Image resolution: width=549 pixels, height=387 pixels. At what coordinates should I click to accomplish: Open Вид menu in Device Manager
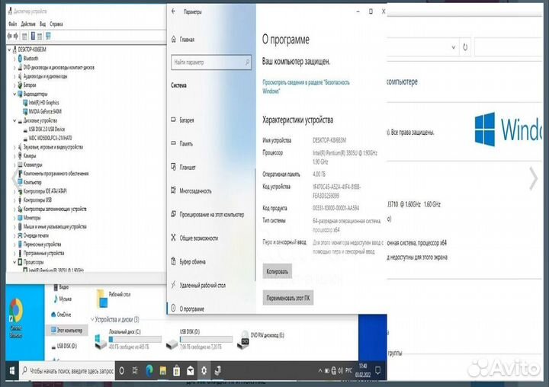click(x=43, y=24)
